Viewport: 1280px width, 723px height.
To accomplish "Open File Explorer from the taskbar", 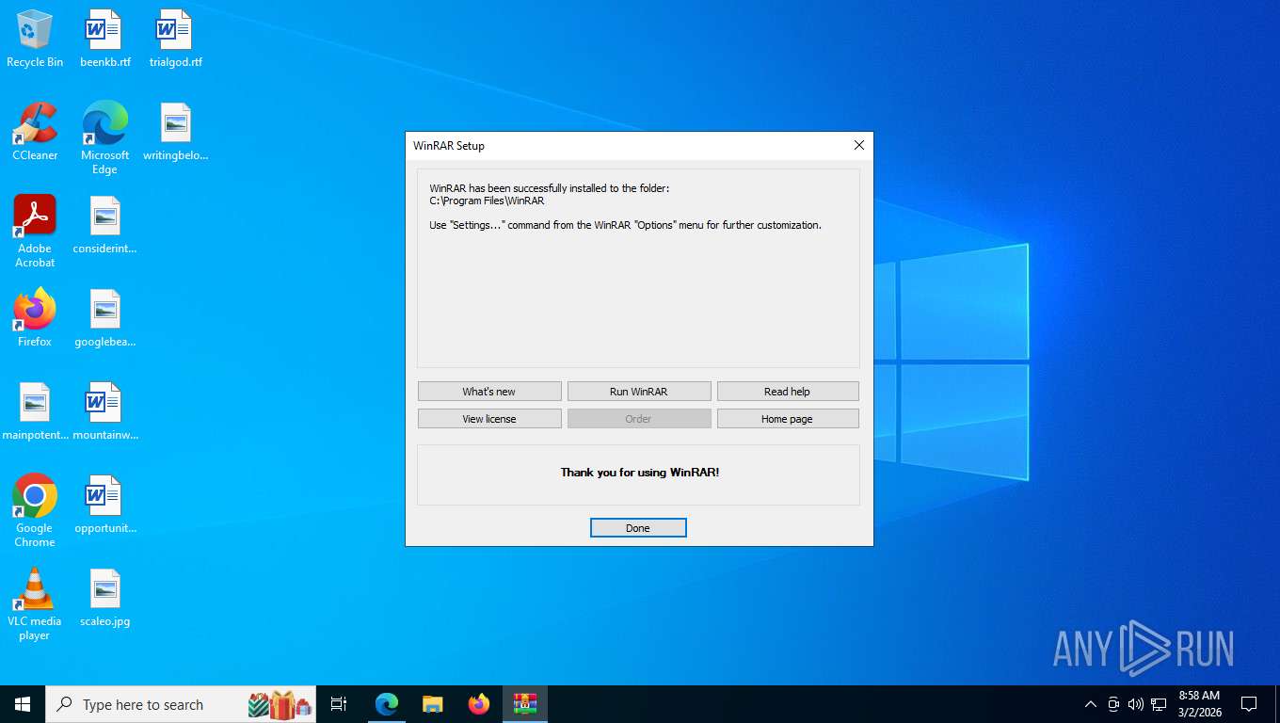I will point(433,704).
